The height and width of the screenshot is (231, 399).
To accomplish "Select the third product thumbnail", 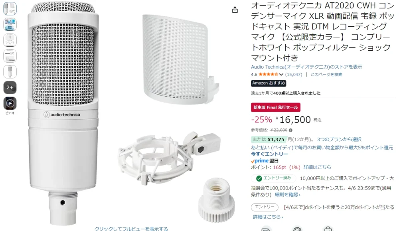I will pos(10,40).
